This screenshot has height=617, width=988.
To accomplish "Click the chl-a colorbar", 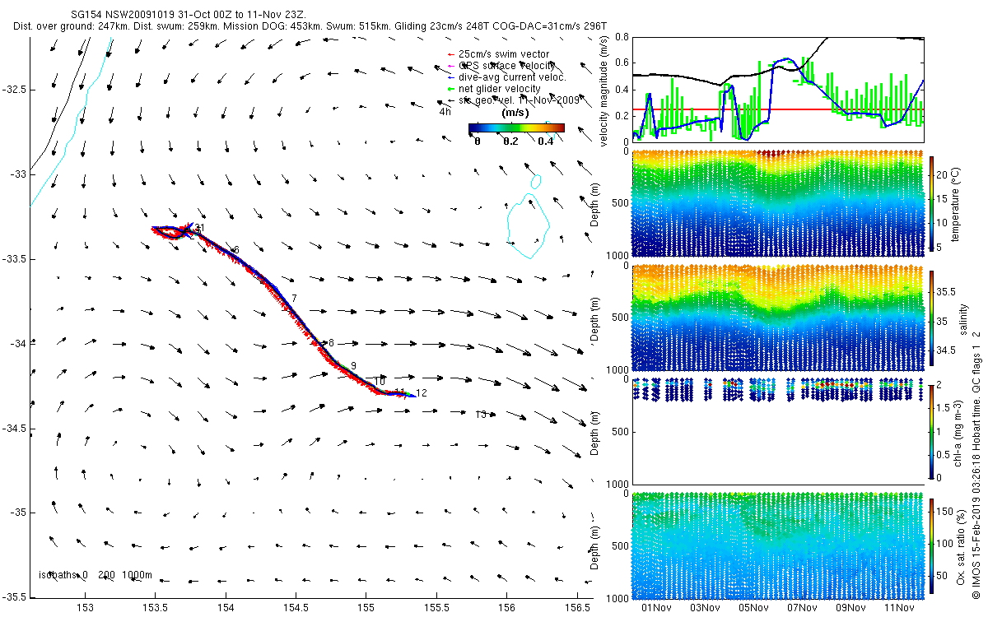I will tap(932, 430).
